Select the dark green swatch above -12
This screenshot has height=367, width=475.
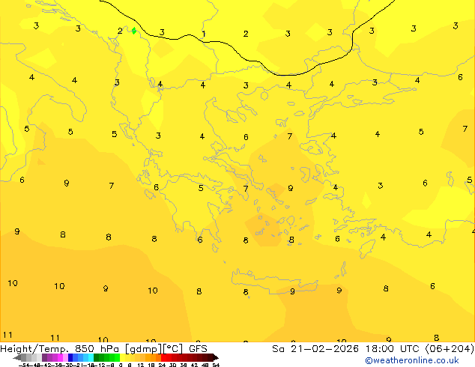click(x=97, y=357)
